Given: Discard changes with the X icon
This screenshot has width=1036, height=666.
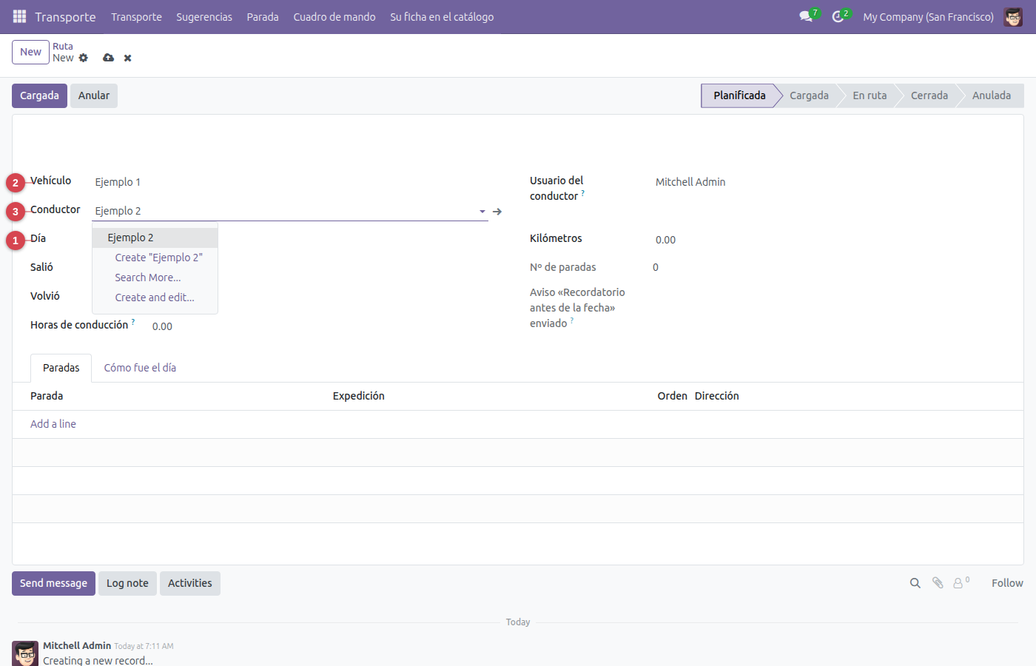Looking at the screenshot, I should click(x=128, y=58).
